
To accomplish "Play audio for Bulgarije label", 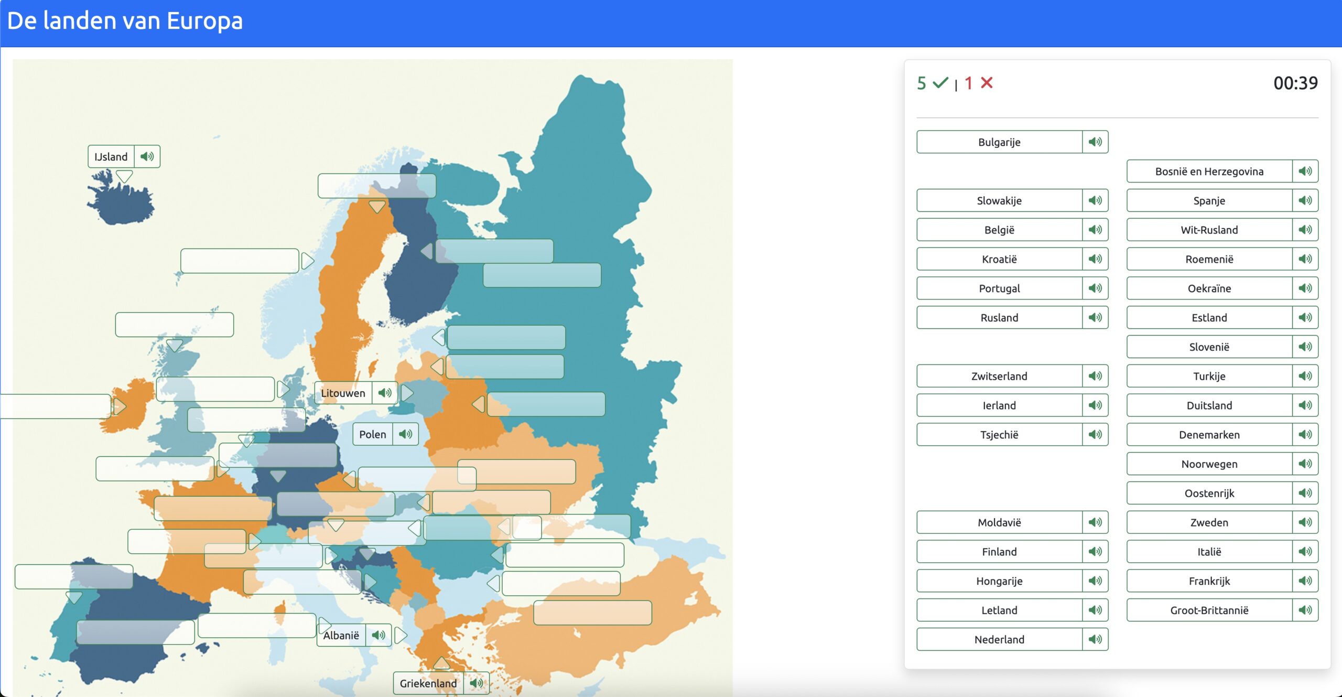I will [1095, 142].
